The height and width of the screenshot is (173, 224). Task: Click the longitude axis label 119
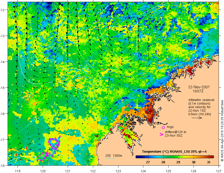click(x=18, y=171)
